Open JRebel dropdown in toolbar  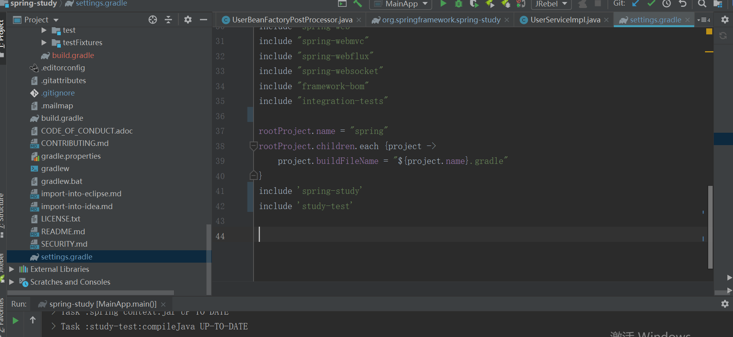pos(551,4)
